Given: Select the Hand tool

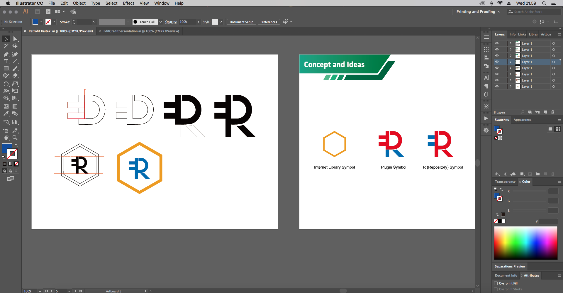Looking at the screenshot, I should pyautogui.click(x=6, y=138).
